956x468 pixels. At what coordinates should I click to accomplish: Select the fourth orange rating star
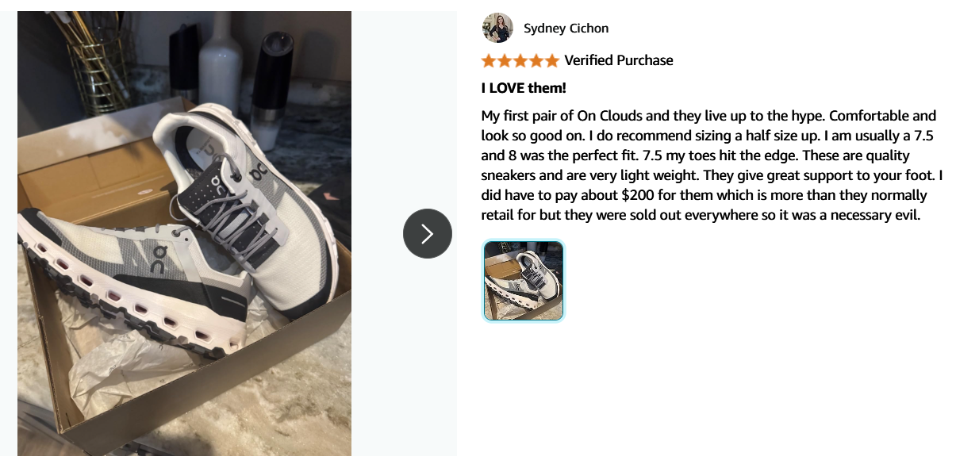(536, 60)
